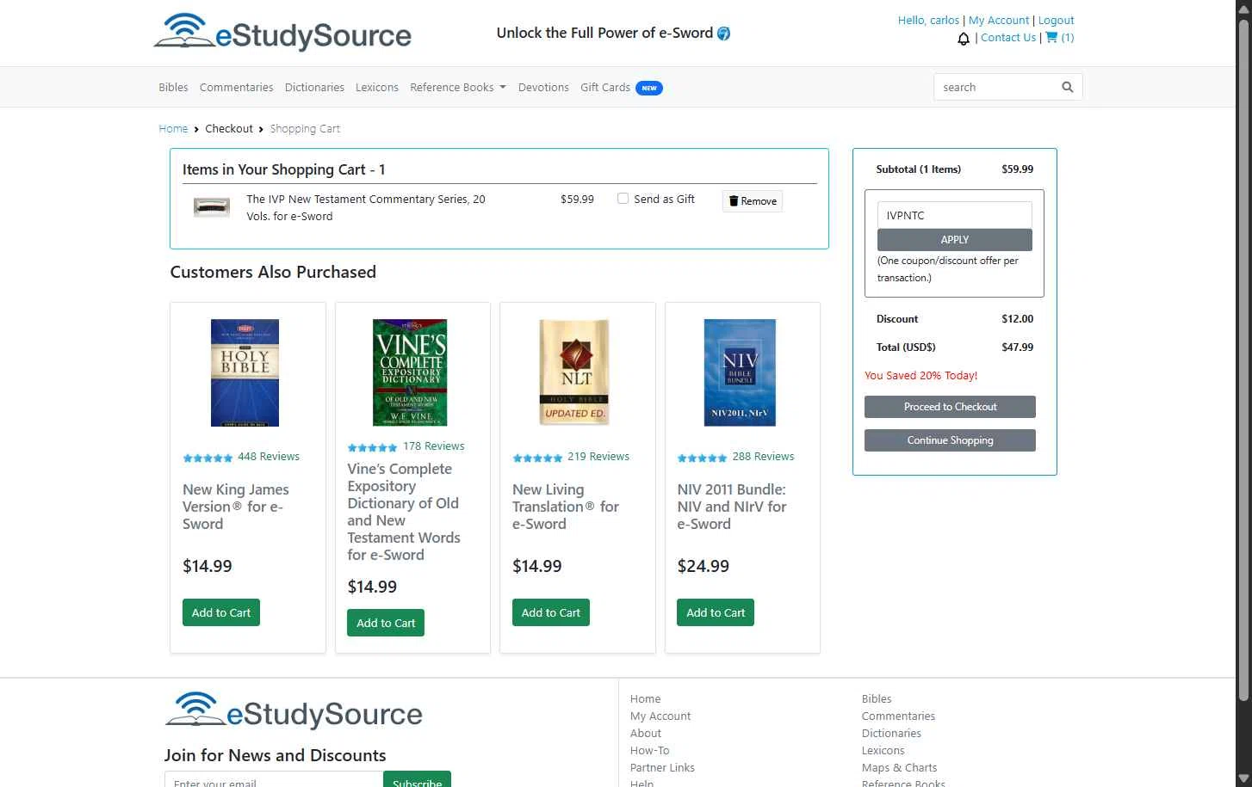Viewport: 1252px width, 787px height.
Task: Click the search magnifier icon
Action: (1068, 87)
